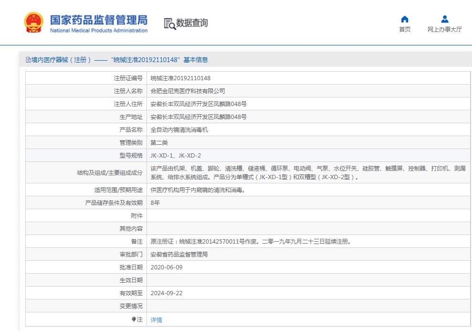Click 供医疗机构用于内窥镜的清洗和消毒 text
472x331 pixels.
pos(198,190)
